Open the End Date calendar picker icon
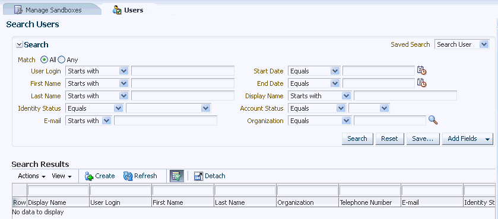The width and height of the screenshot is (498, 219). [421, 83]
